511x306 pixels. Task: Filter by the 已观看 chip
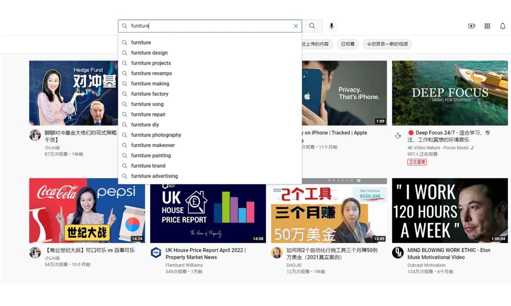[348, 44]
